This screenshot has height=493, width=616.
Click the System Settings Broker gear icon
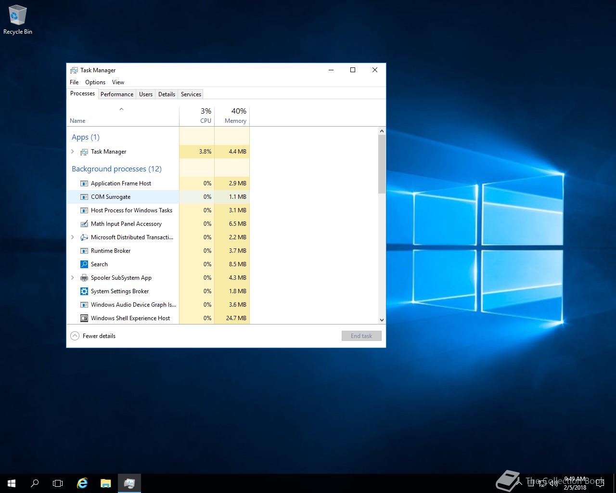(84, 291)
